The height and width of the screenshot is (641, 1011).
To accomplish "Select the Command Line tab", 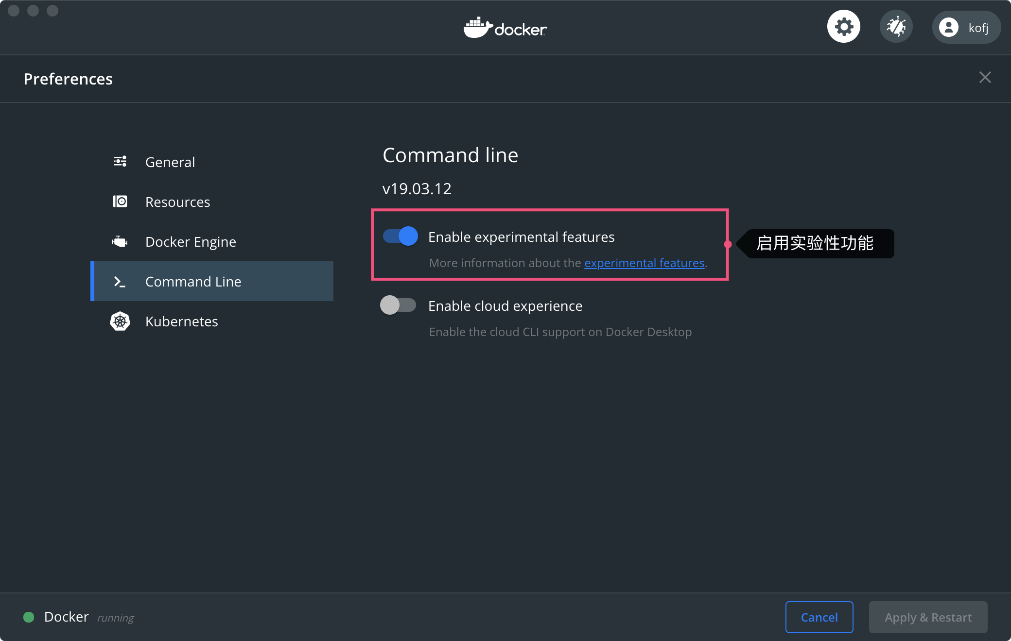I will point(212,281).
